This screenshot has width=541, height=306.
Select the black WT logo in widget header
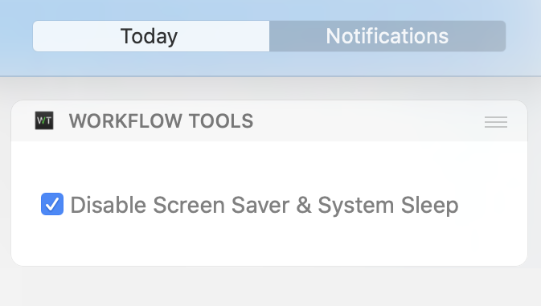(44, 120)
